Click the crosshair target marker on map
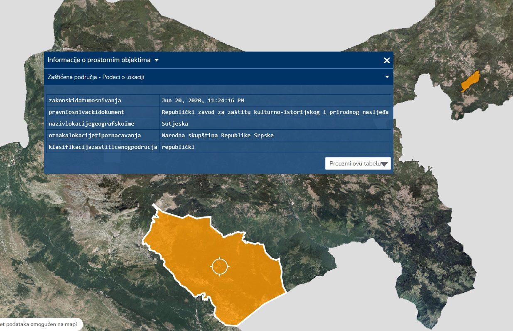This screenshot has width=513, height=331. [x=220, y=267]
